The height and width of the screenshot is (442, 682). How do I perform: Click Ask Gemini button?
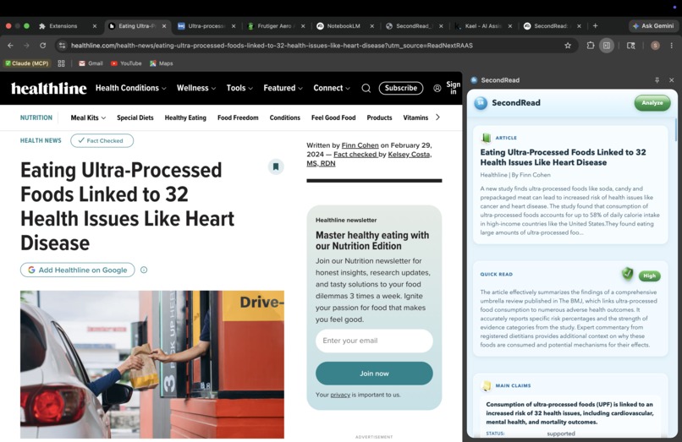pos(653,26)
